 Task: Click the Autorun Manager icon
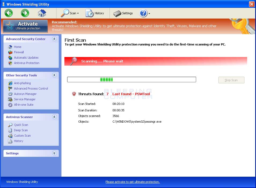click(x=10, y=94)
